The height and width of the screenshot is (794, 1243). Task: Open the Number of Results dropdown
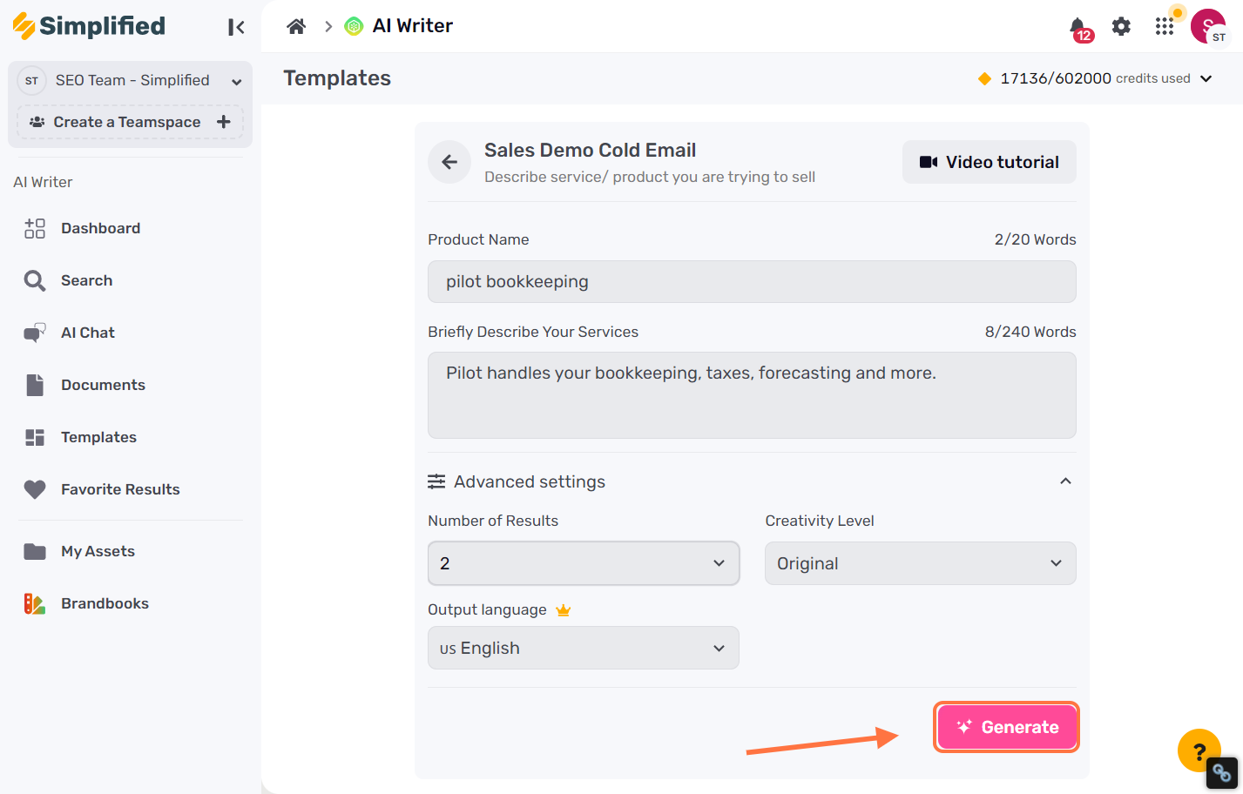point(584,563)
